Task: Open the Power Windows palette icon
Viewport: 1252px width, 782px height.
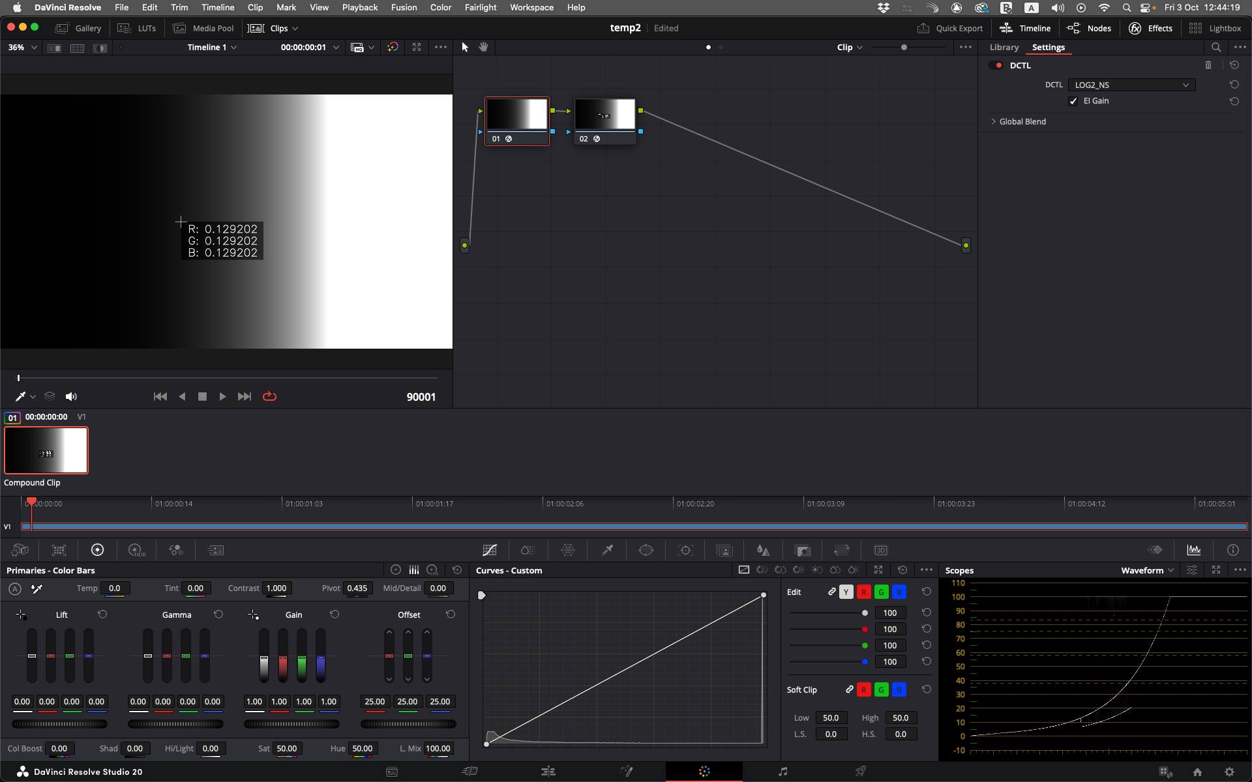Action: click(646, 550)
